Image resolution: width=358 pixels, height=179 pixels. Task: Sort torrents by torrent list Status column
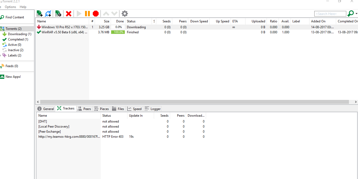point(139,21)
